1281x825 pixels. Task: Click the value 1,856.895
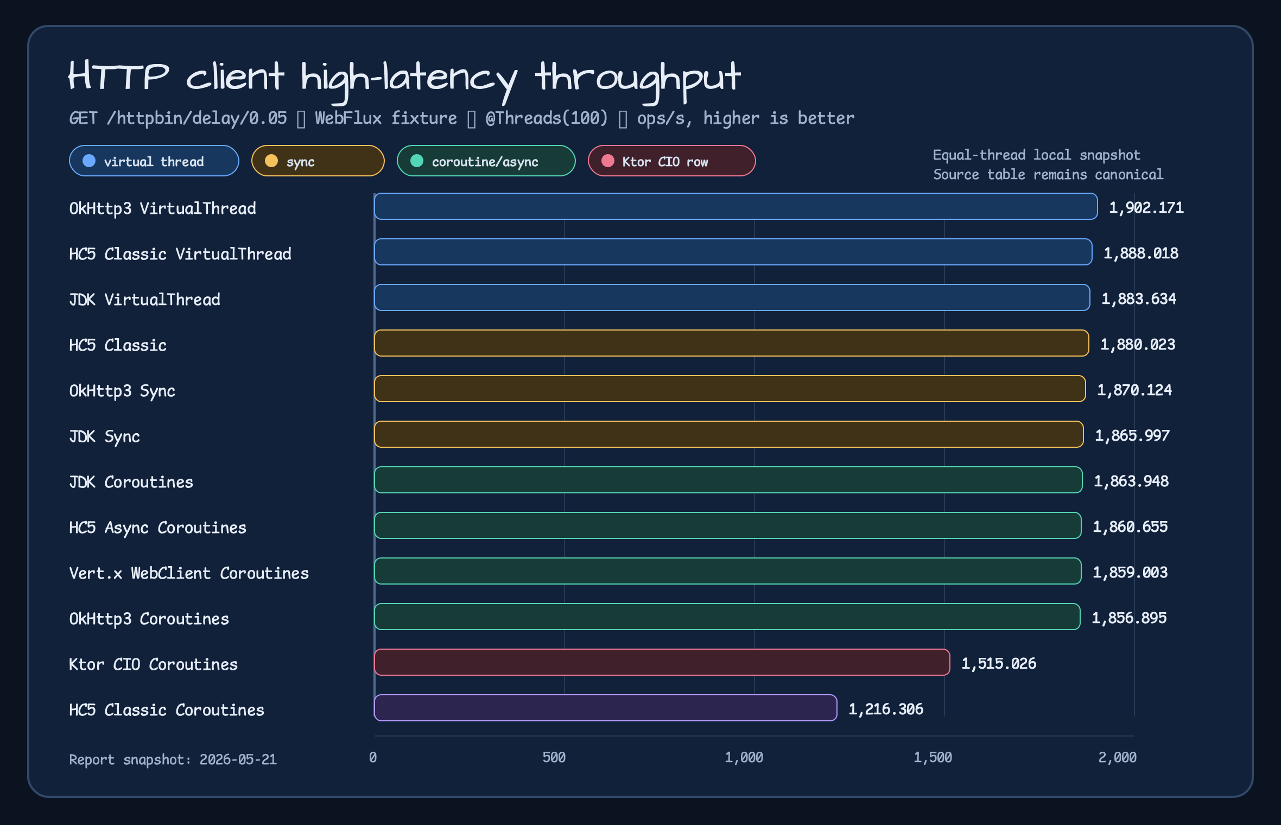(1129, 618)
